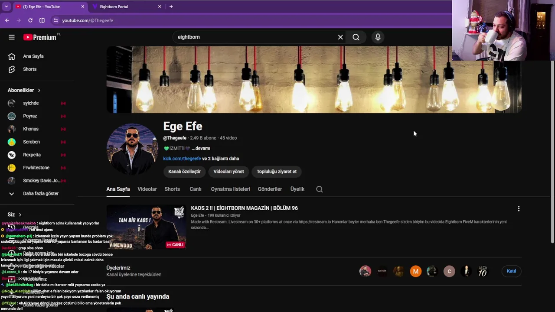The image size is (555, 312).
Task: Open the browser side panel icon
Action: click(42, 20)
